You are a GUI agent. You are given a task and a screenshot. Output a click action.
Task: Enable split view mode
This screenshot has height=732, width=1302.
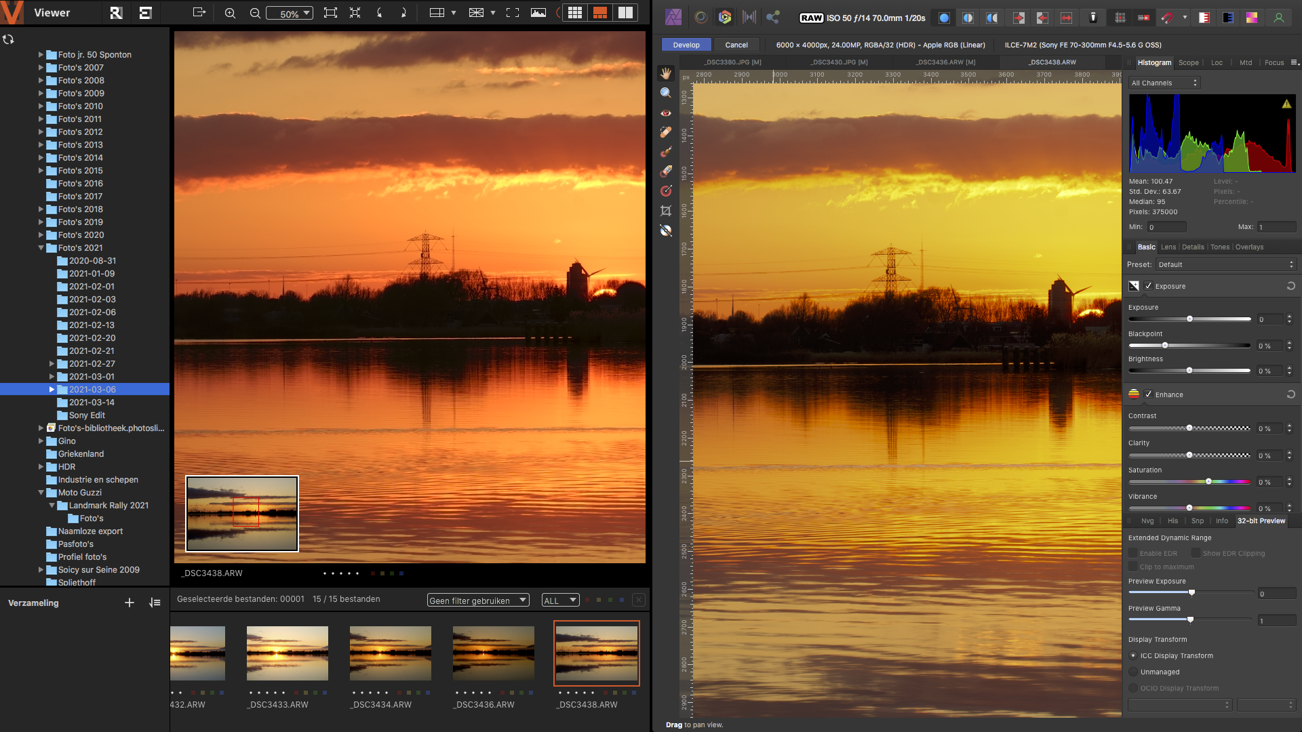968,18
